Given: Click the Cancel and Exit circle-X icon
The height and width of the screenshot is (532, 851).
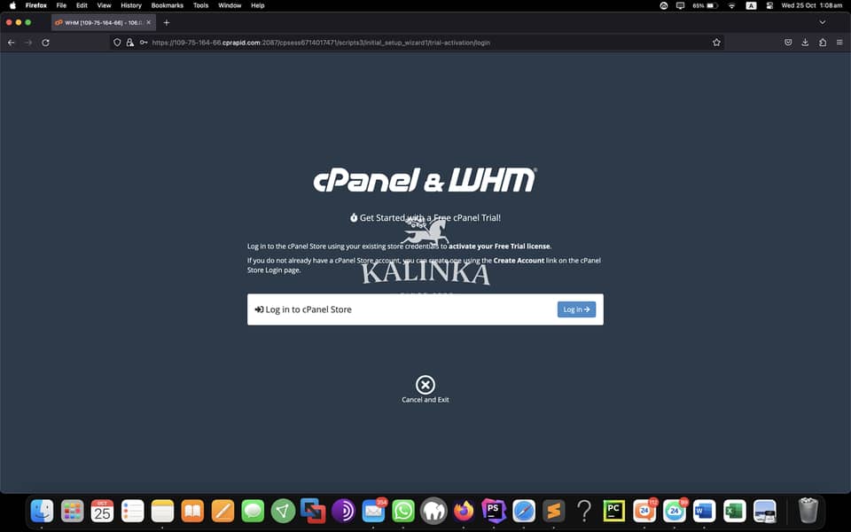Looking at the screenshot, I should pyautogui.click(x=425, y=385).
